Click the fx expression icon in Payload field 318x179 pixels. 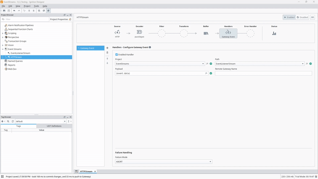(206, 73)
